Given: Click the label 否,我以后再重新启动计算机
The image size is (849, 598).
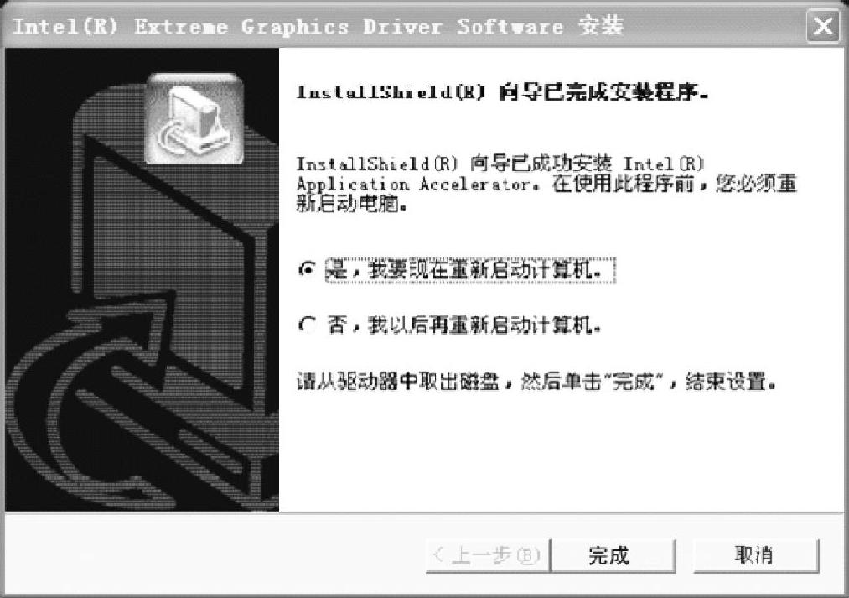Looking at the screenshot, I should [x=464, y=325].
